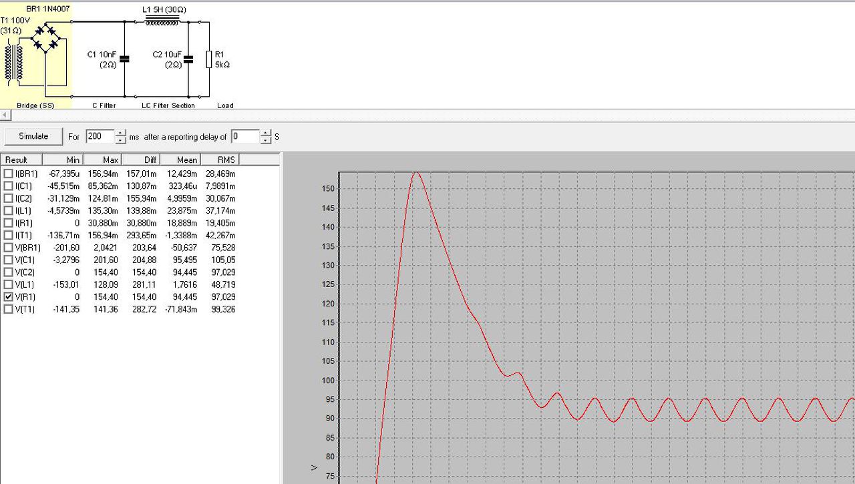The image size is (855, 484).
Task: Click the 'L1 5H (30Ω)' component label
Action: (x=164, y=10)
